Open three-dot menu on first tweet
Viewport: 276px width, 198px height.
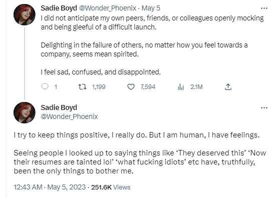pos(264,8)
